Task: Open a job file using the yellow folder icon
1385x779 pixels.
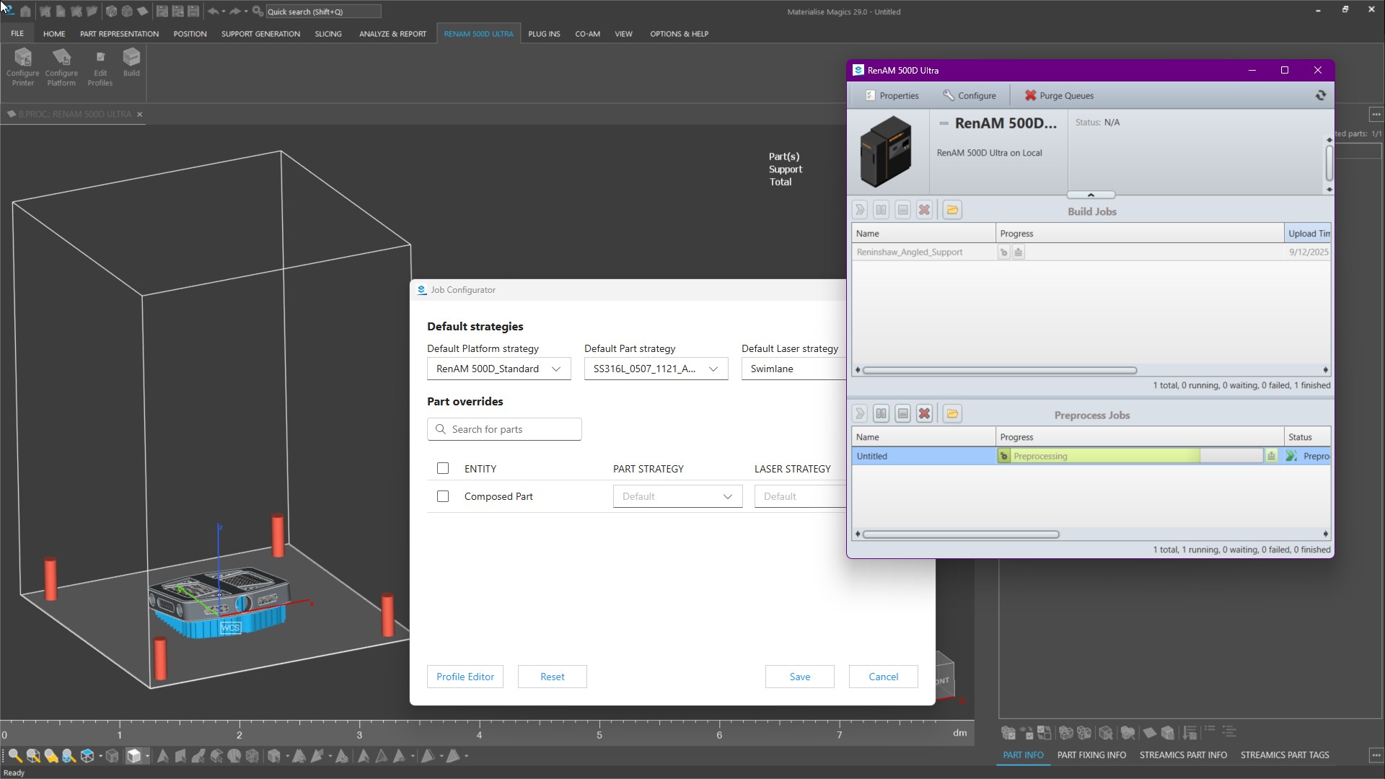Action: point(952,210)
